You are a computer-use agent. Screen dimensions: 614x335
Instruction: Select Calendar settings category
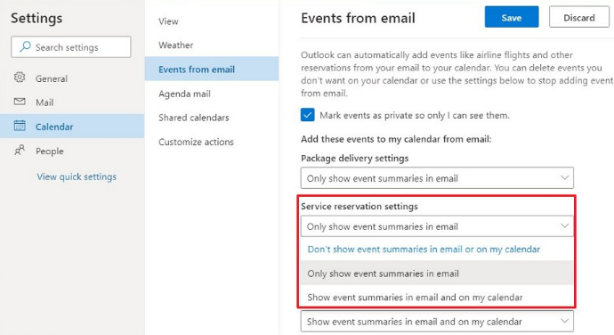[x=72, y=127]
